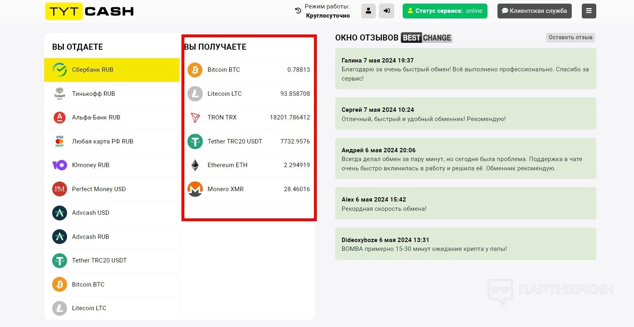Select Ethereum ETH label to receive
This screenshot has height=327, width=634.
coord(228,165)
